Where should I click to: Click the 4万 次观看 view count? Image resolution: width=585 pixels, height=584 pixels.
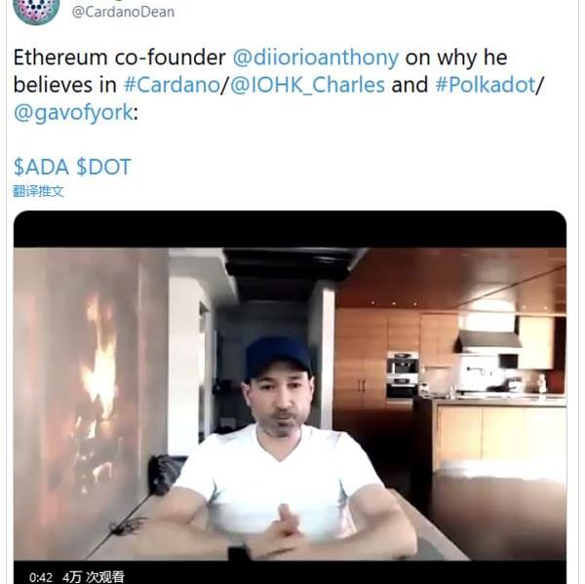coord(94,577)
